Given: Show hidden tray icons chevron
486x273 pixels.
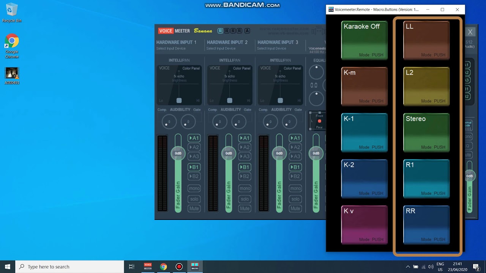Looking at the screenshot, I should tap(408, 267).
